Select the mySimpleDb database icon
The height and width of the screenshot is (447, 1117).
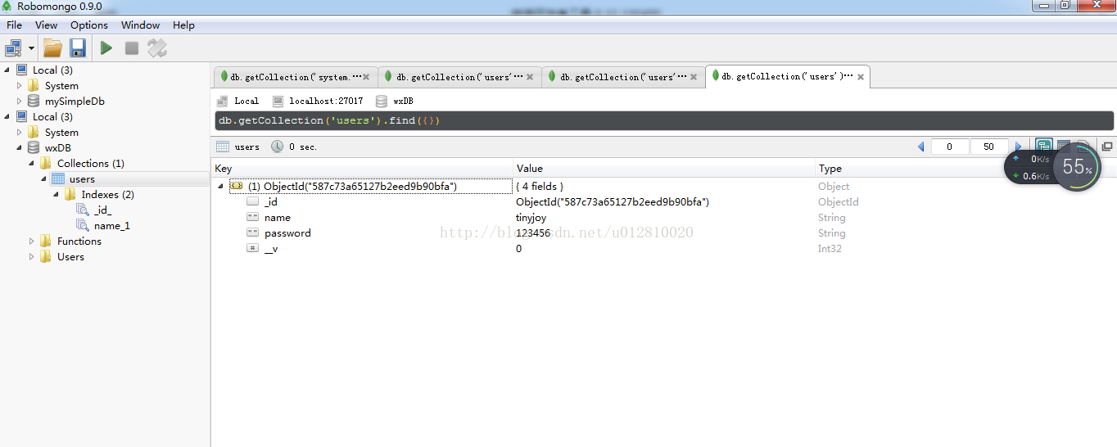pyautogui.click(x=34, y=102)
